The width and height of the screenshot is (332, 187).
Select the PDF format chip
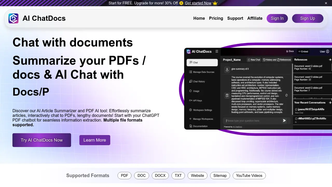[x=125, y=176]
